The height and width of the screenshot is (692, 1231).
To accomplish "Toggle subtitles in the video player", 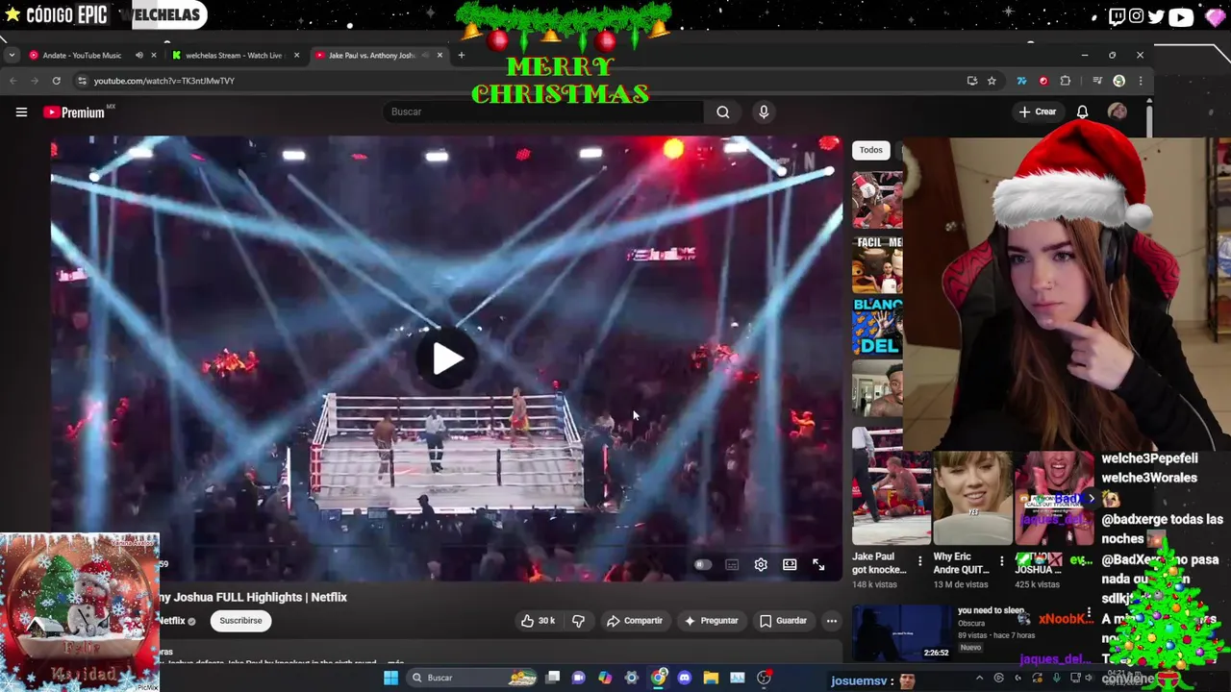I will (732, 565).
